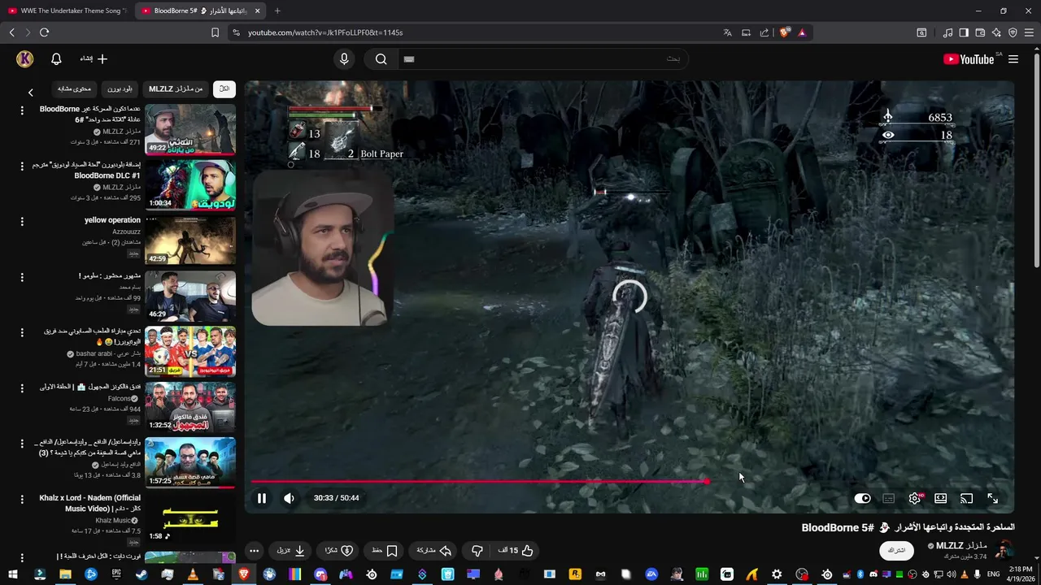
Task: Bookmark this page
Action: tap(215, 32)
